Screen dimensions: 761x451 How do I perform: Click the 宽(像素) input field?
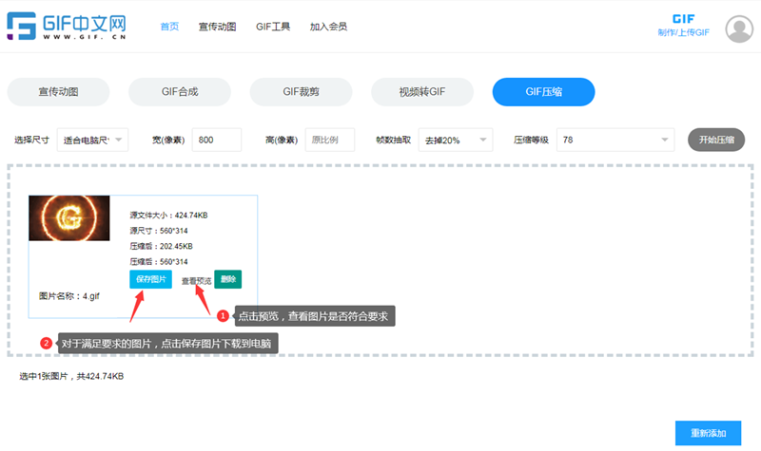216,140
